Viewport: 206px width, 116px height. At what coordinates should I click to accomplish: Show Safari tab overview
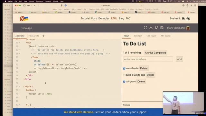click(x=195, y=5)
